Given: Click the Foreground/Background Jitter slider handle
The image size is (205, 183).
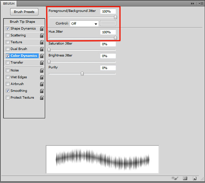Looking at the screenshot, I should tap(115, 17).
